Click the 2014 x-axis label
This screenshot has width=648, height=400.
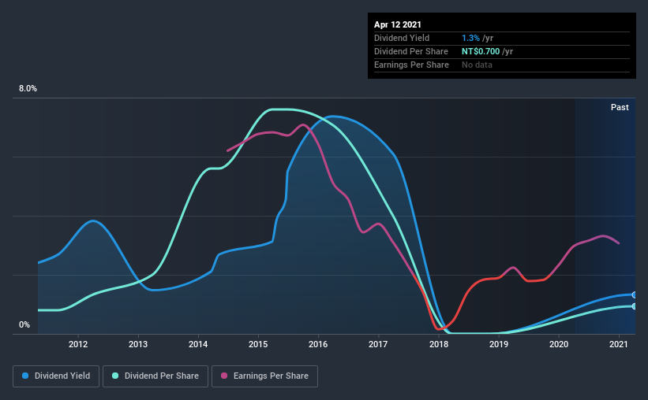click(198, 344)
